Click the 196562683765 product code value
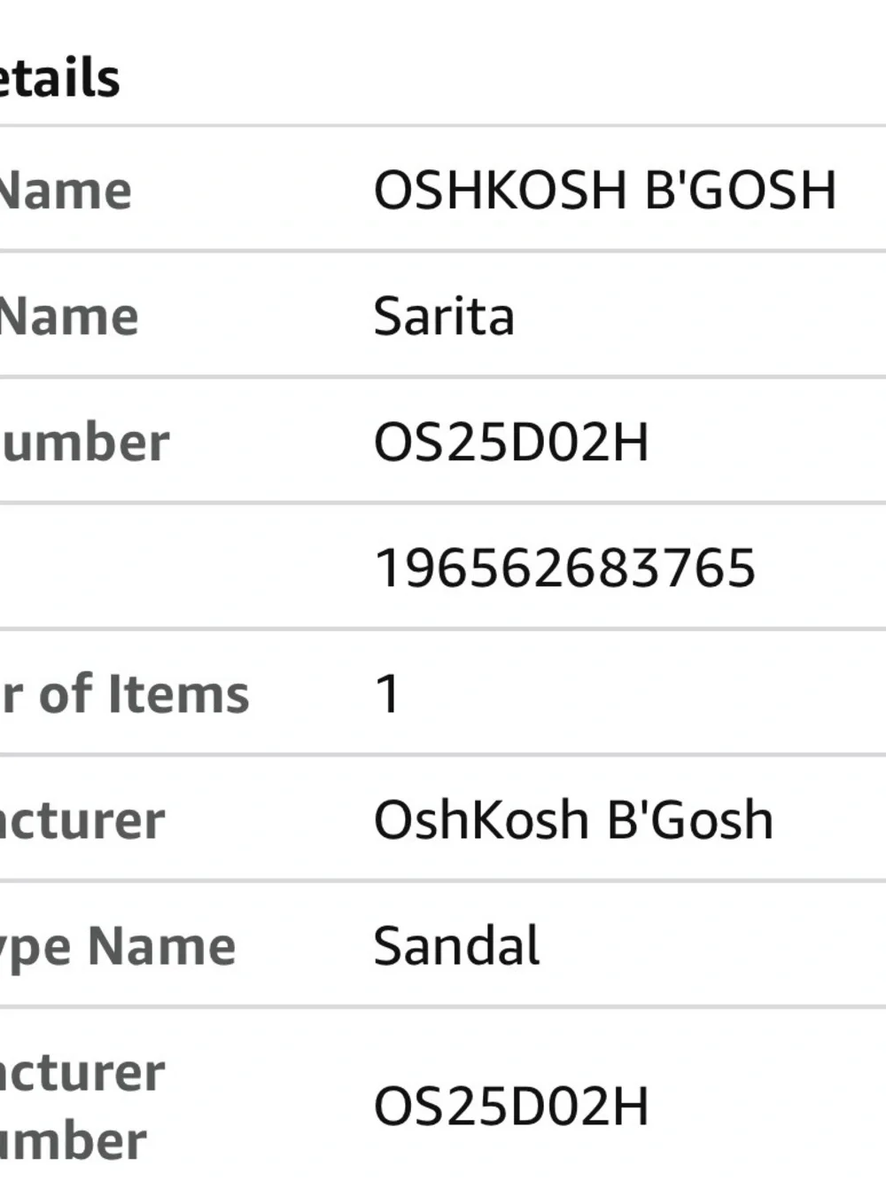Screen dimensions: 886x1182 pyautogui.click(x=565, y=568)
